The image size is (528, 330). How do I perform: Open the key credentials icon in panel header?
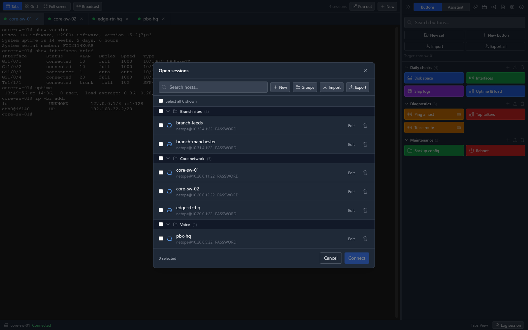point(475,7)
